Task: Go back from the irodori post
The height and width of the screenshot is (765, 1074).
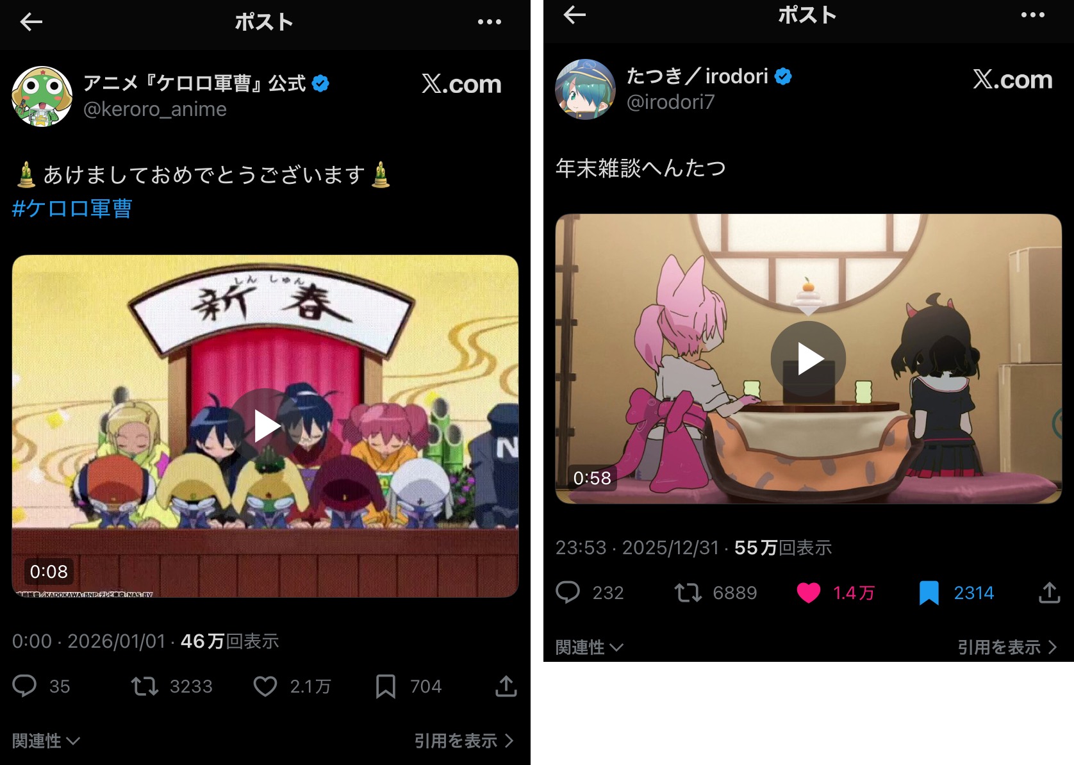Action: click(574, 15)
